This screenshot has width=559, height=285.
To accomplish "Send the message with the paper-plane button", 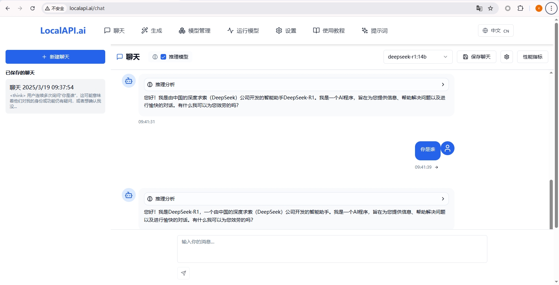I will (x=183, y=273).
